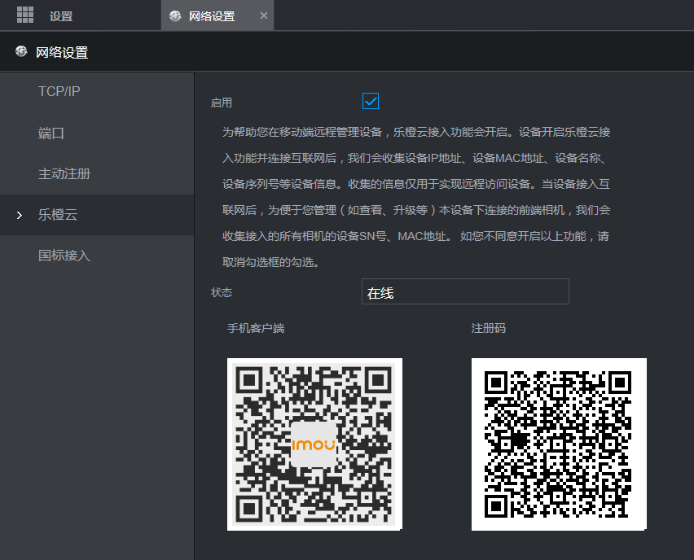The width and height of the screenshot is (694, 560).
Task: Switch to the 设置 tab
Action: tap(61, 16)
